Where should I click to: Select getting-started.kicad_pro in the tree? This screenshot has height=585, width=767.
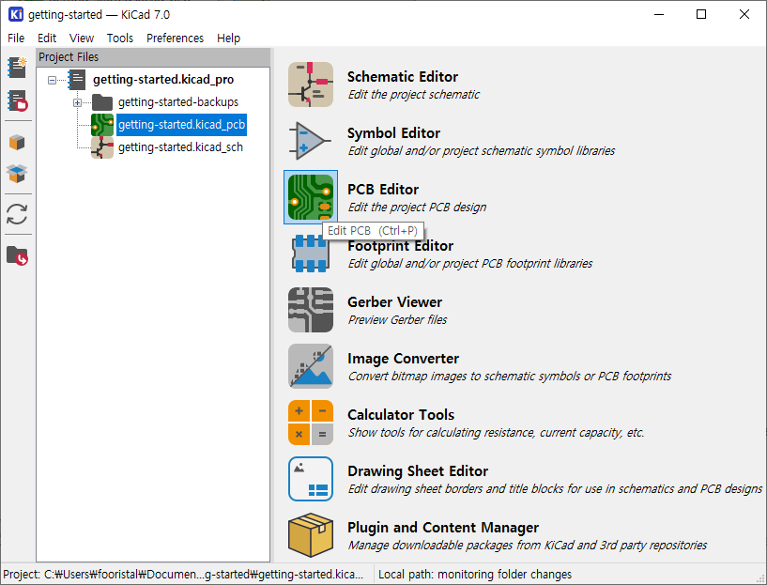click(x=163, y=80)
